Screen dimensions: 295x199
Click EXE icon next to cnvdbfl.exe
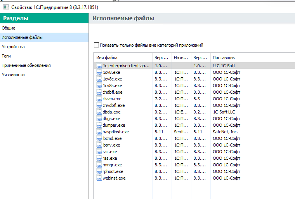(99, 105)
